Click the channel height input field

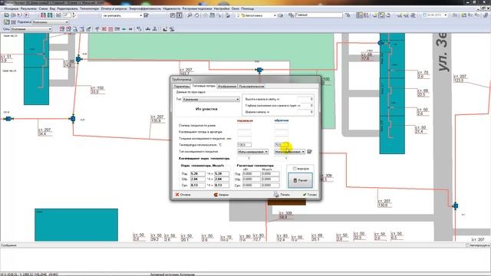coord(305,99)
